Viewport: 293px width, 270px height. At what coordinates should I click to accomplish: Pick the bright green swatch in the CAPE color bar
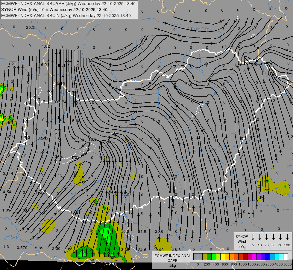coord(214,256)
